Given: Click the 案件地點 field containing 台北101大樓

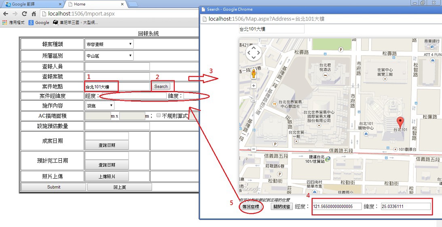Looking at the screenshot, I should 117,87.
